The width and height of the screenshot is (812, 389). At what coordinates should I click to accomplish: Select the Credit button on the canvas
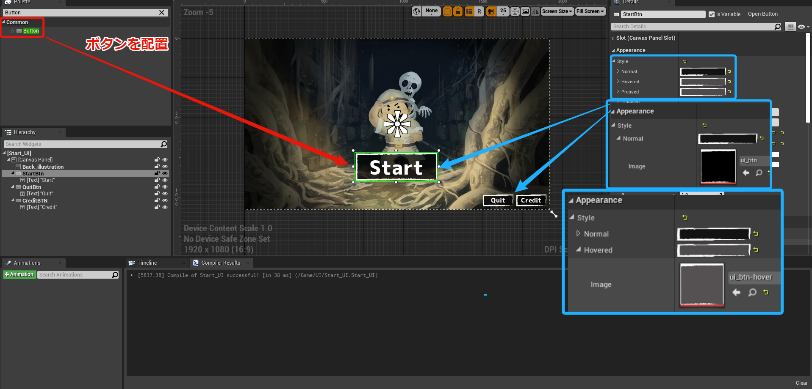[x=531, y=200]
